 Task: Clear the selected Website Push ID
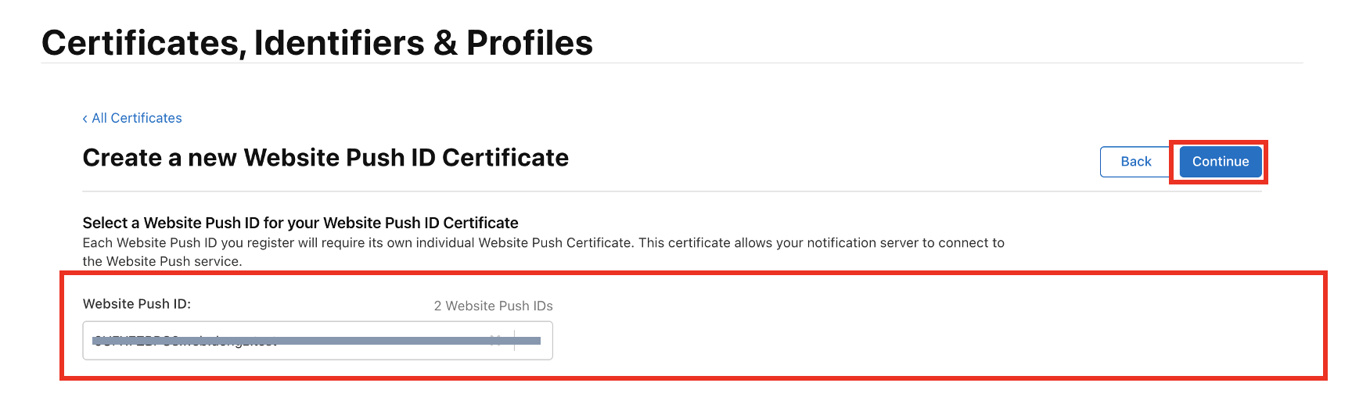[x=495, y=340]
